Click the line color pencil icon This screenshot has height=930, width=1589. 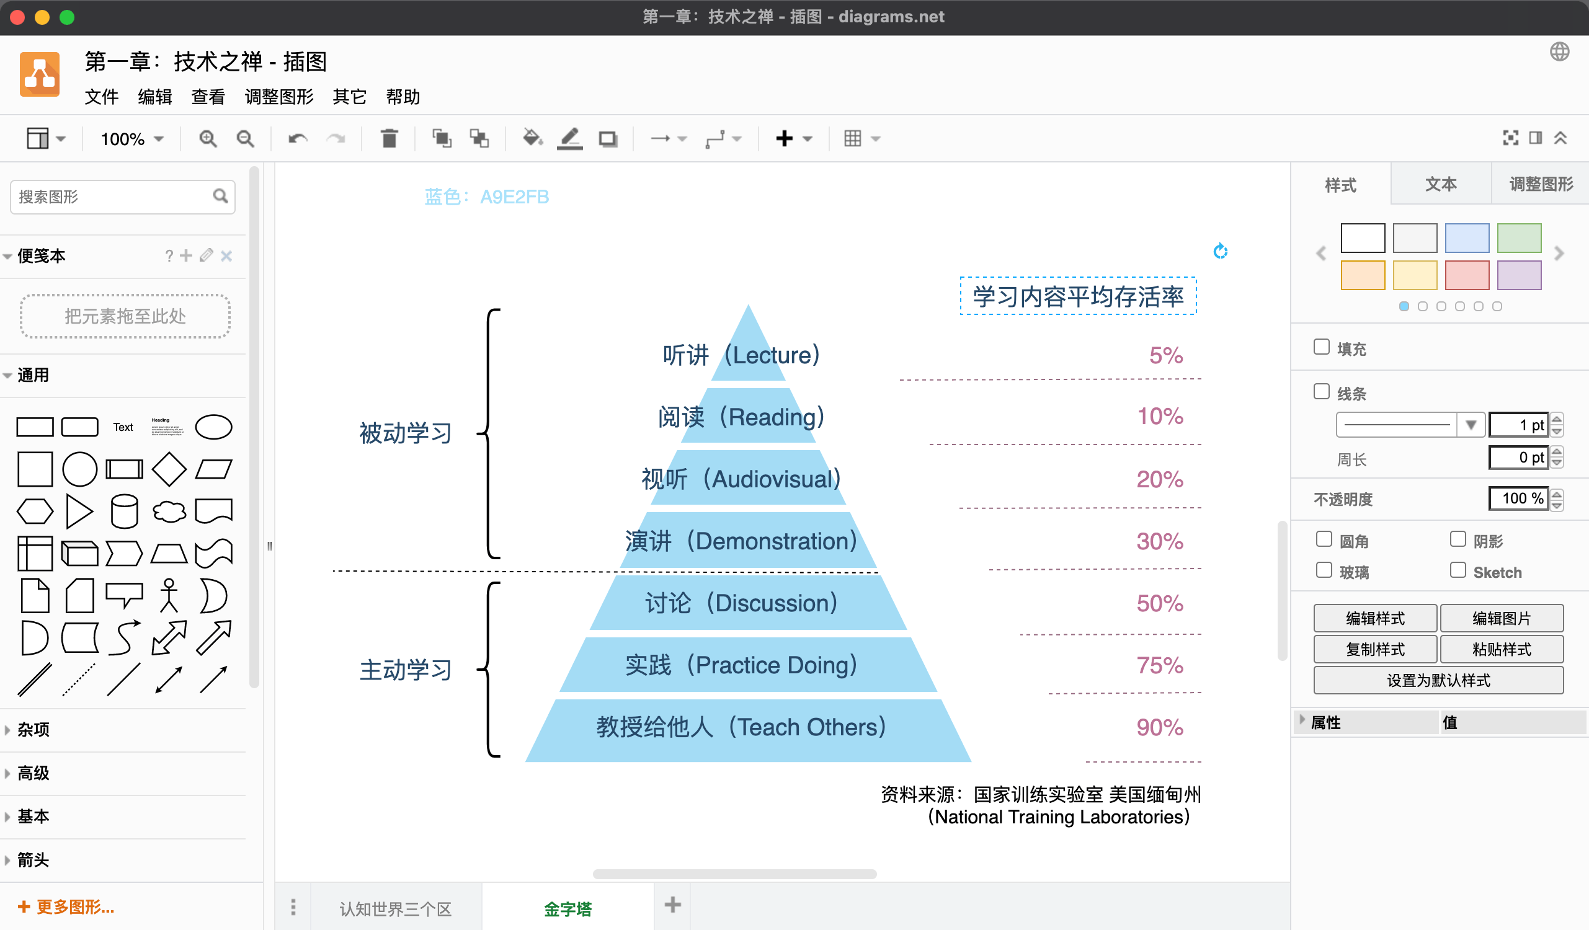pos(569,138)
